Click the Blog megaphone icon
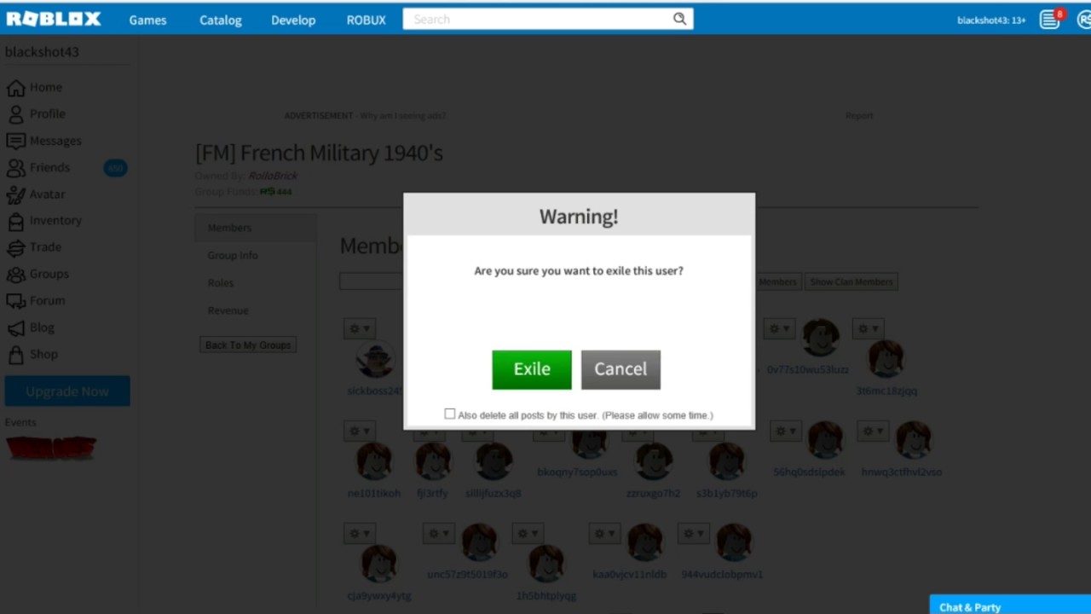1091x614 pixels. [15, 327]
